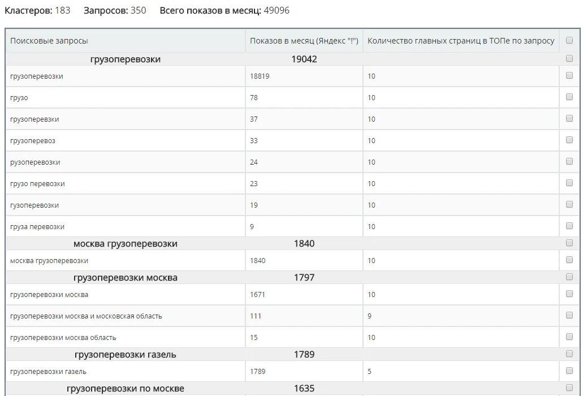
Task: Click bold cluster title грузоперевозки
Action: click(126, 59)
